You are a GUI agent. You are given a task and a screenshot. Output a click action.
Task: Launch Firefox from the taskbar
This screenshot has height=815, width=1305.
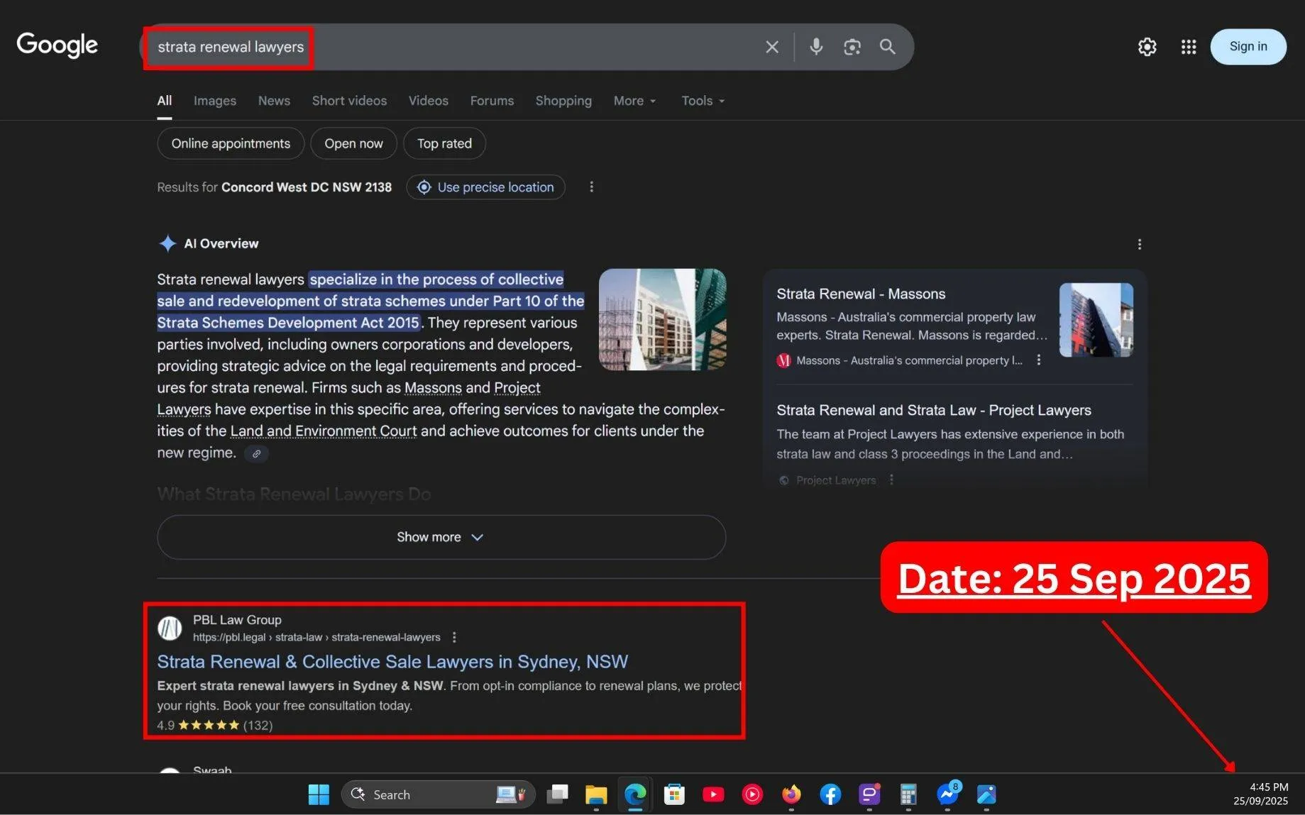791,794
